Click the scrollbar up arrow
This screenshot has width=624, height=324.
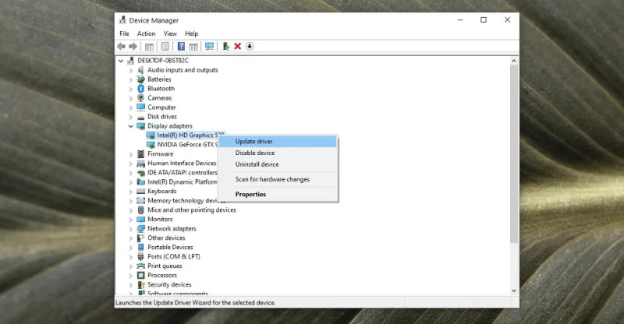(x=514, y=61)
